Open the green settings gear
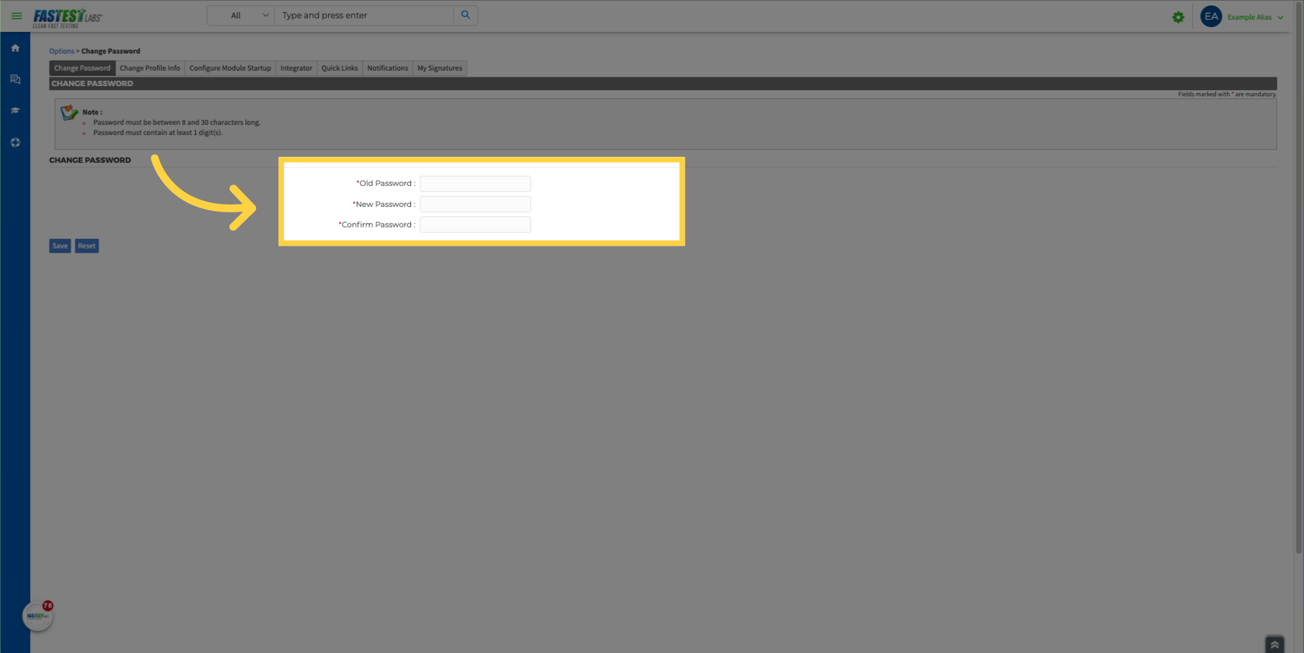This screenshot has width=1304, height=653. click(x=1178, y=17)
